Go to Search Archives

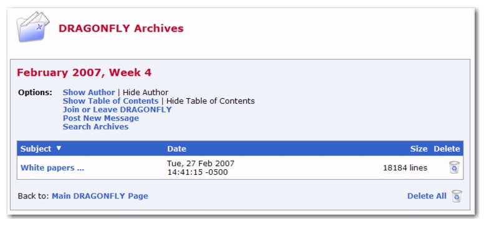pos(95,127)
